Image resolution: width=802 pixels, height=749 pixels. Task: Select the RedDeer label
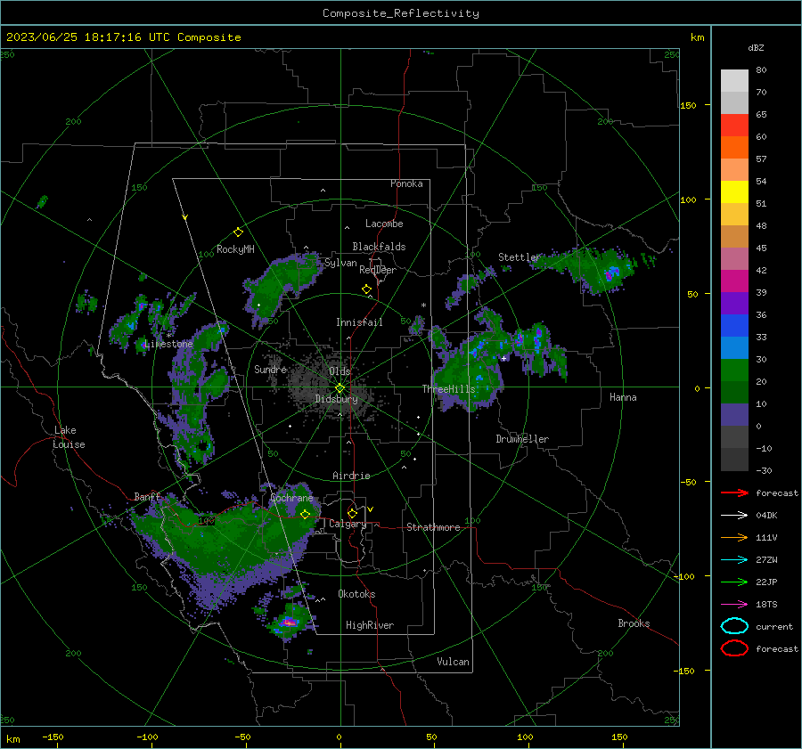click(x=378, y=270)
